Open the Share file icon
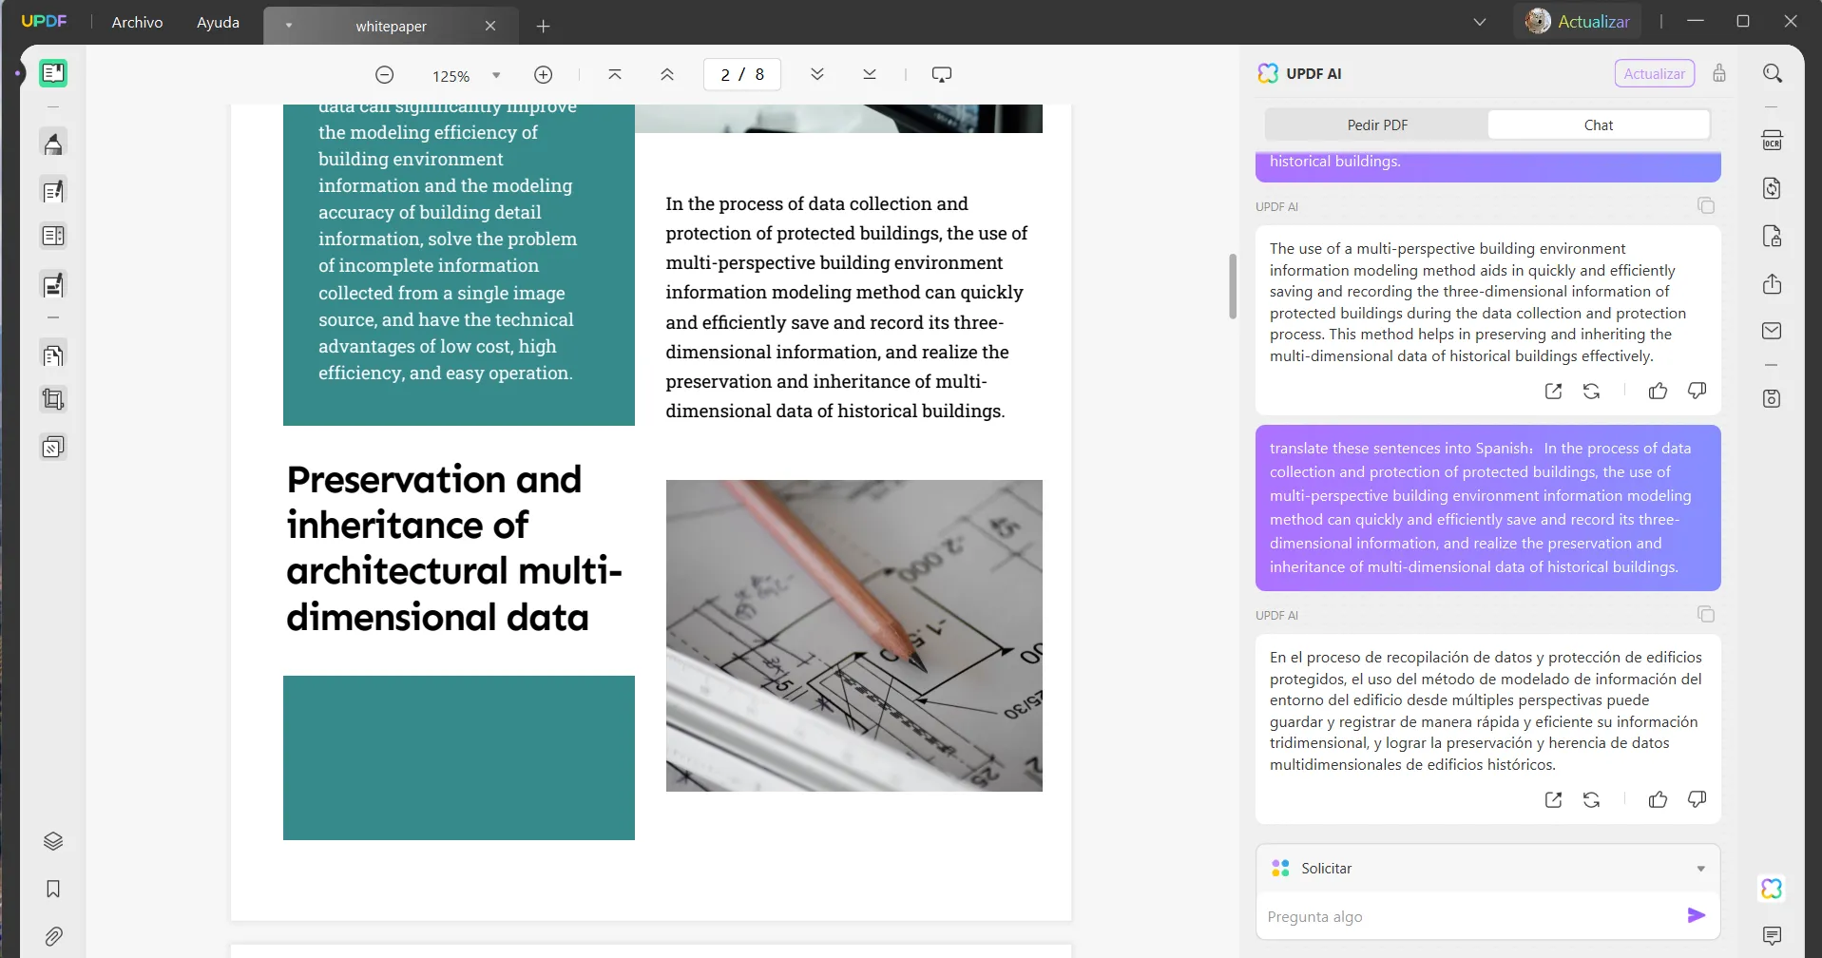 (1773, 284)
